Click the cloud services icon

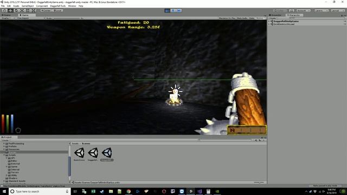292,11
